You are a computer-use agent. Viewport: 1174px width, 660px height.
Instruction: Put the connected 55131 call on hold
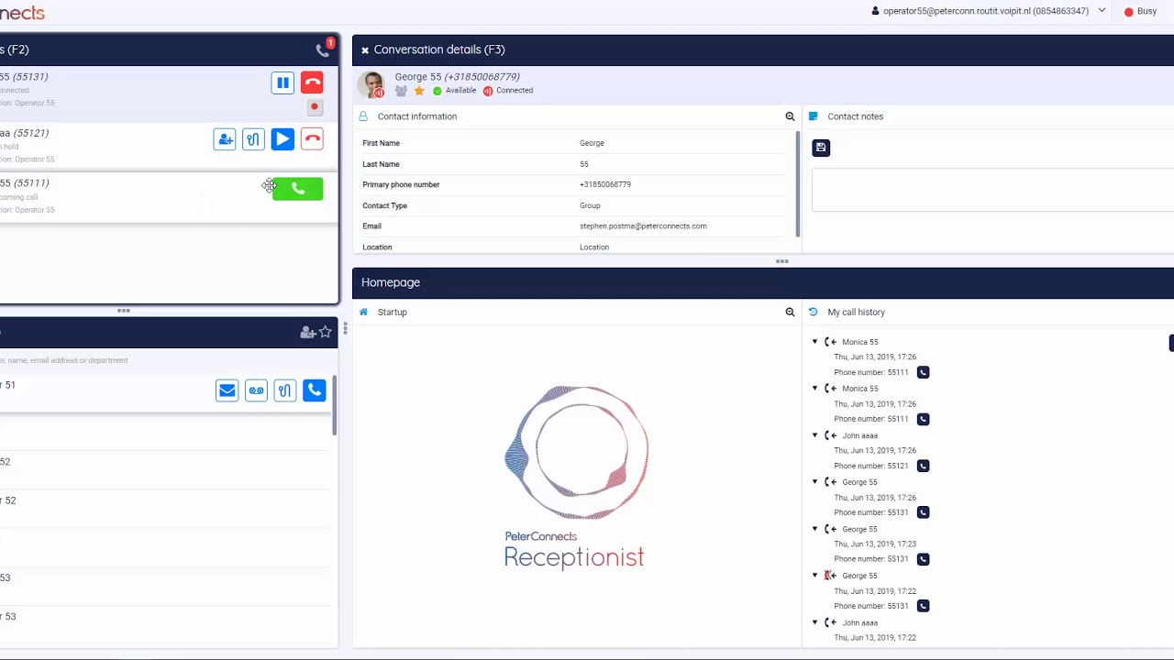coord(282,83)
